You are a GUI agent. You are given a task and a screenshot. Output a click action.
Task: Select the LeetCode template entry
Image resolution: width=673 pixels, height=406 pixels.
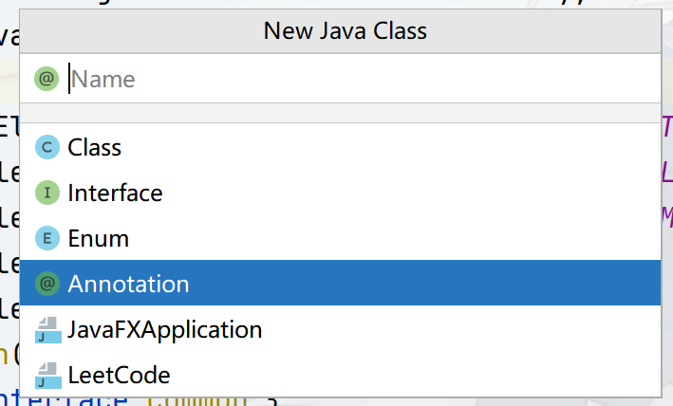coord(340,375)
